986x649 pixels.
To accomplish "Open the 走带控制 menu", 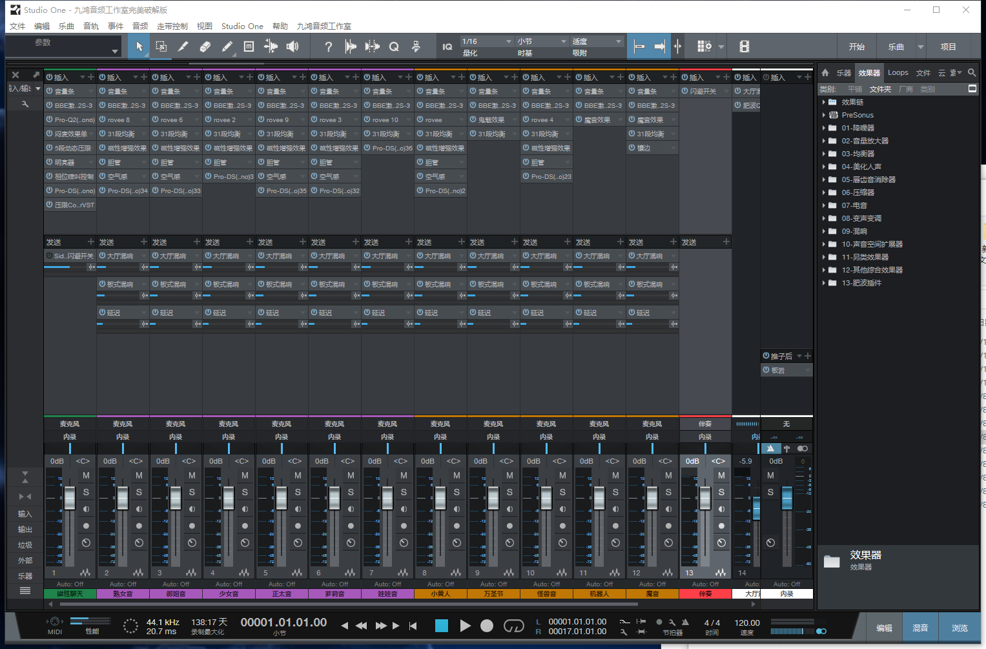I will (172, 26).
